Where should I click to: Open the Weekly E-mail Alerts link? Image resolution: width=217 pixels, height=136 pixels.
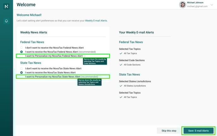[x=96, y=21]
